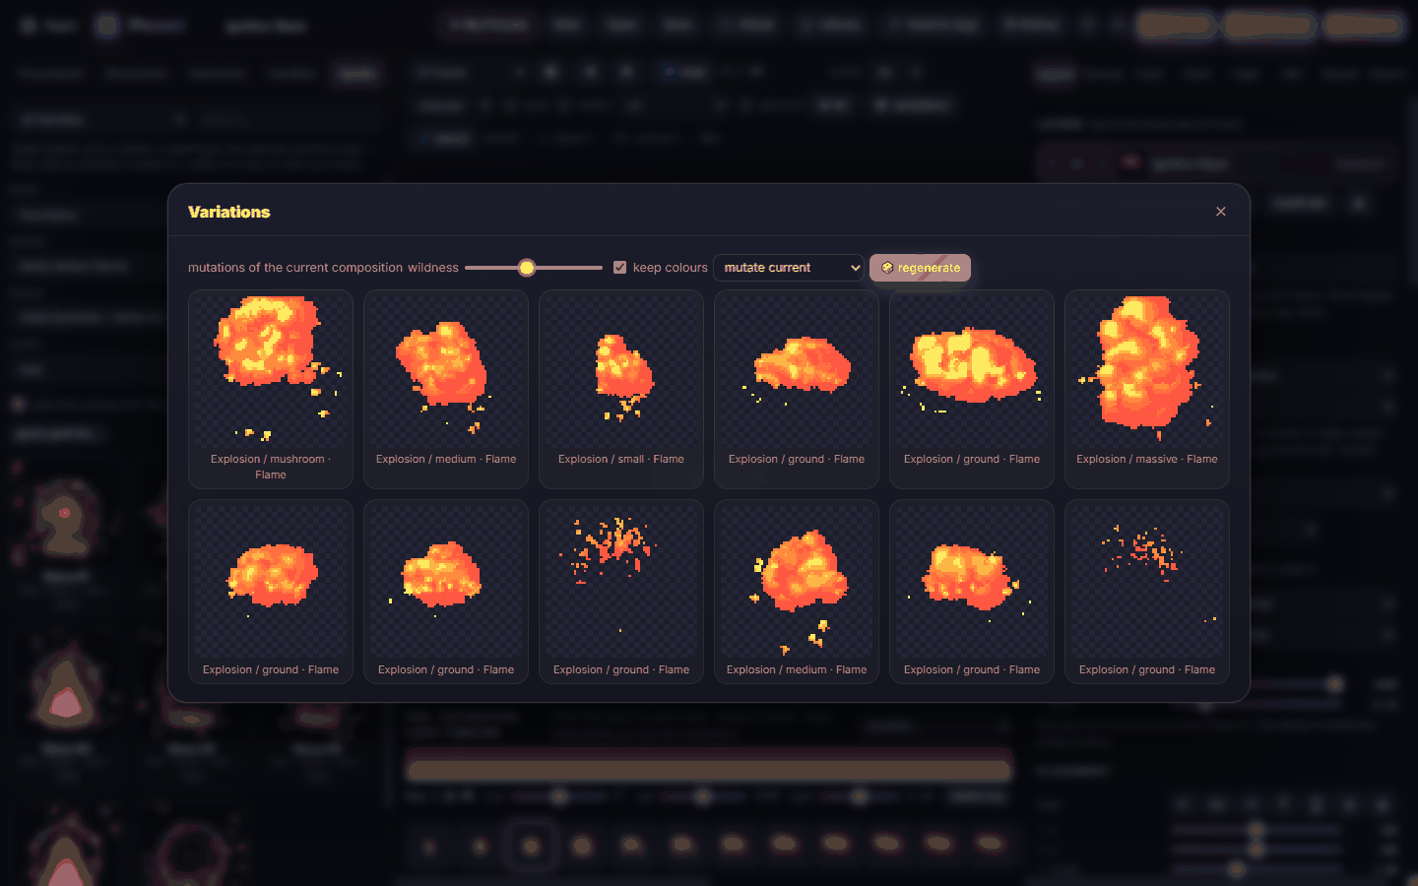Screen dimensions: 1418x886
Task: Click the regenerate button
Action: pos(920,268)
